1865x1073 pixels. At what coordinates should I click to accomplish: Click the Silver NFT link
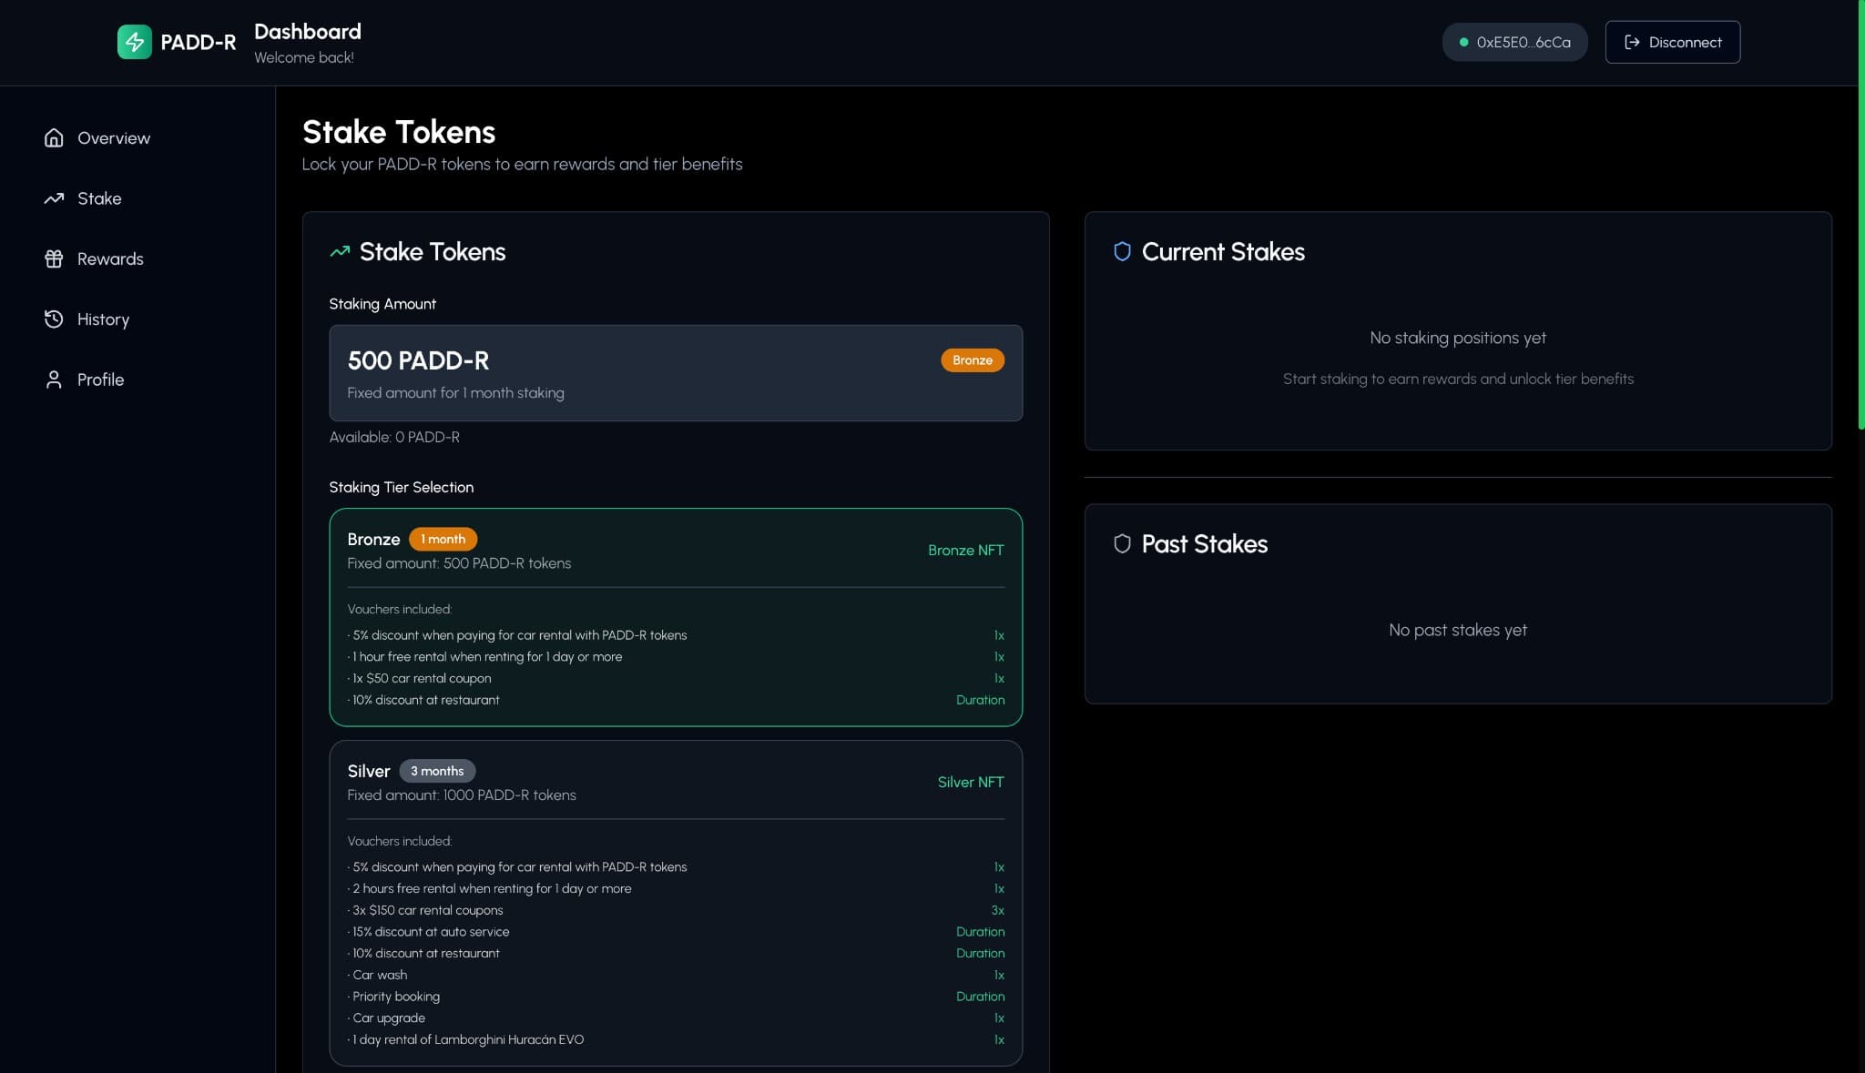(970, 782)
